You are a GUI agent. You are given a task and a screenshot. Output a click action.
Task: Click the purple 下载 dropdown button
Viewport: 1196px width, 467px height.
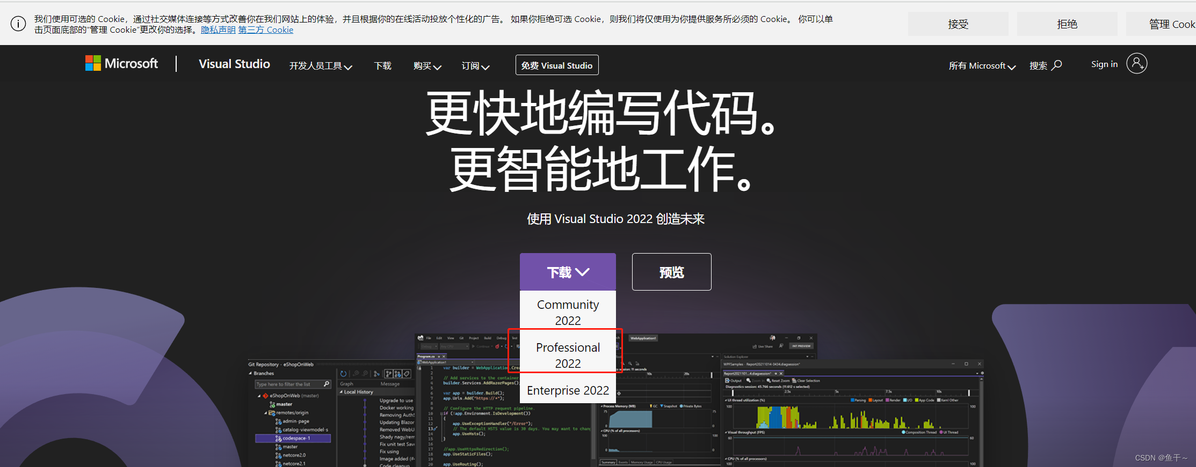[x=568, y=272]
